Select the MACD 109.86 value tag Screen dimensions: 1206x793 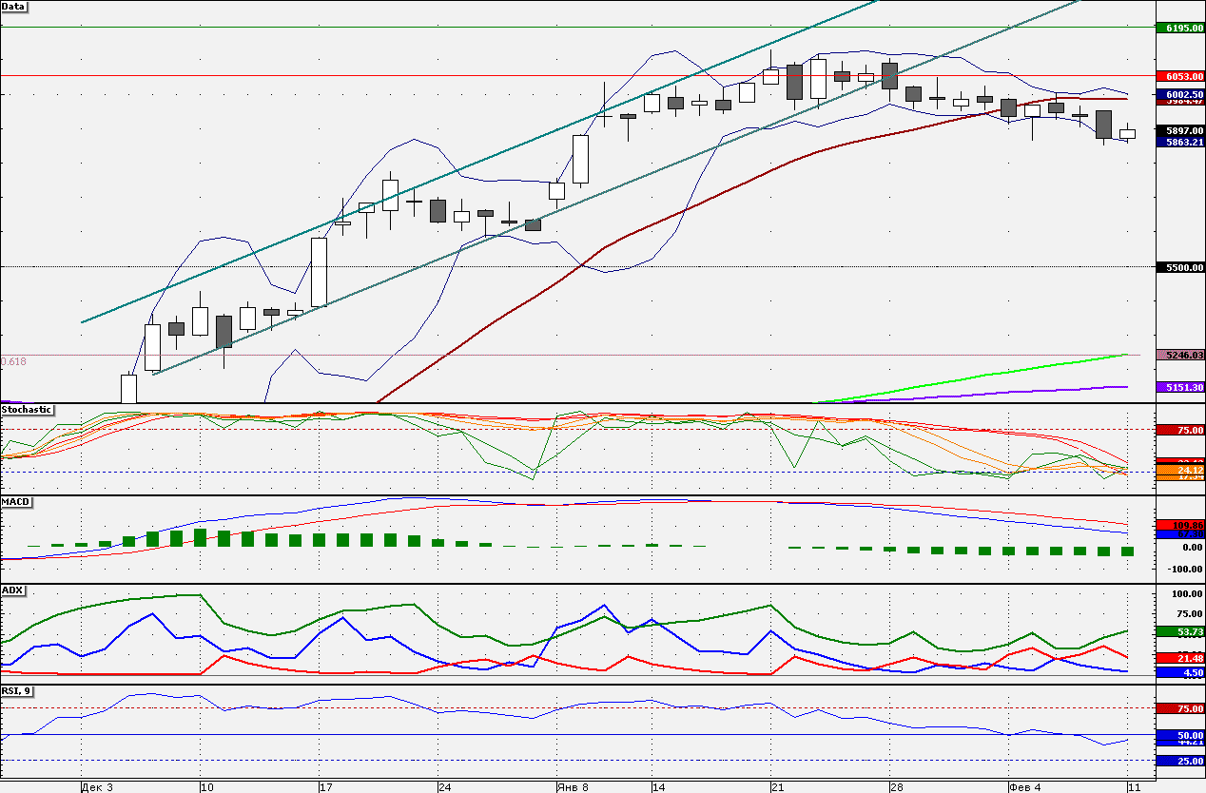point(1179,525)
